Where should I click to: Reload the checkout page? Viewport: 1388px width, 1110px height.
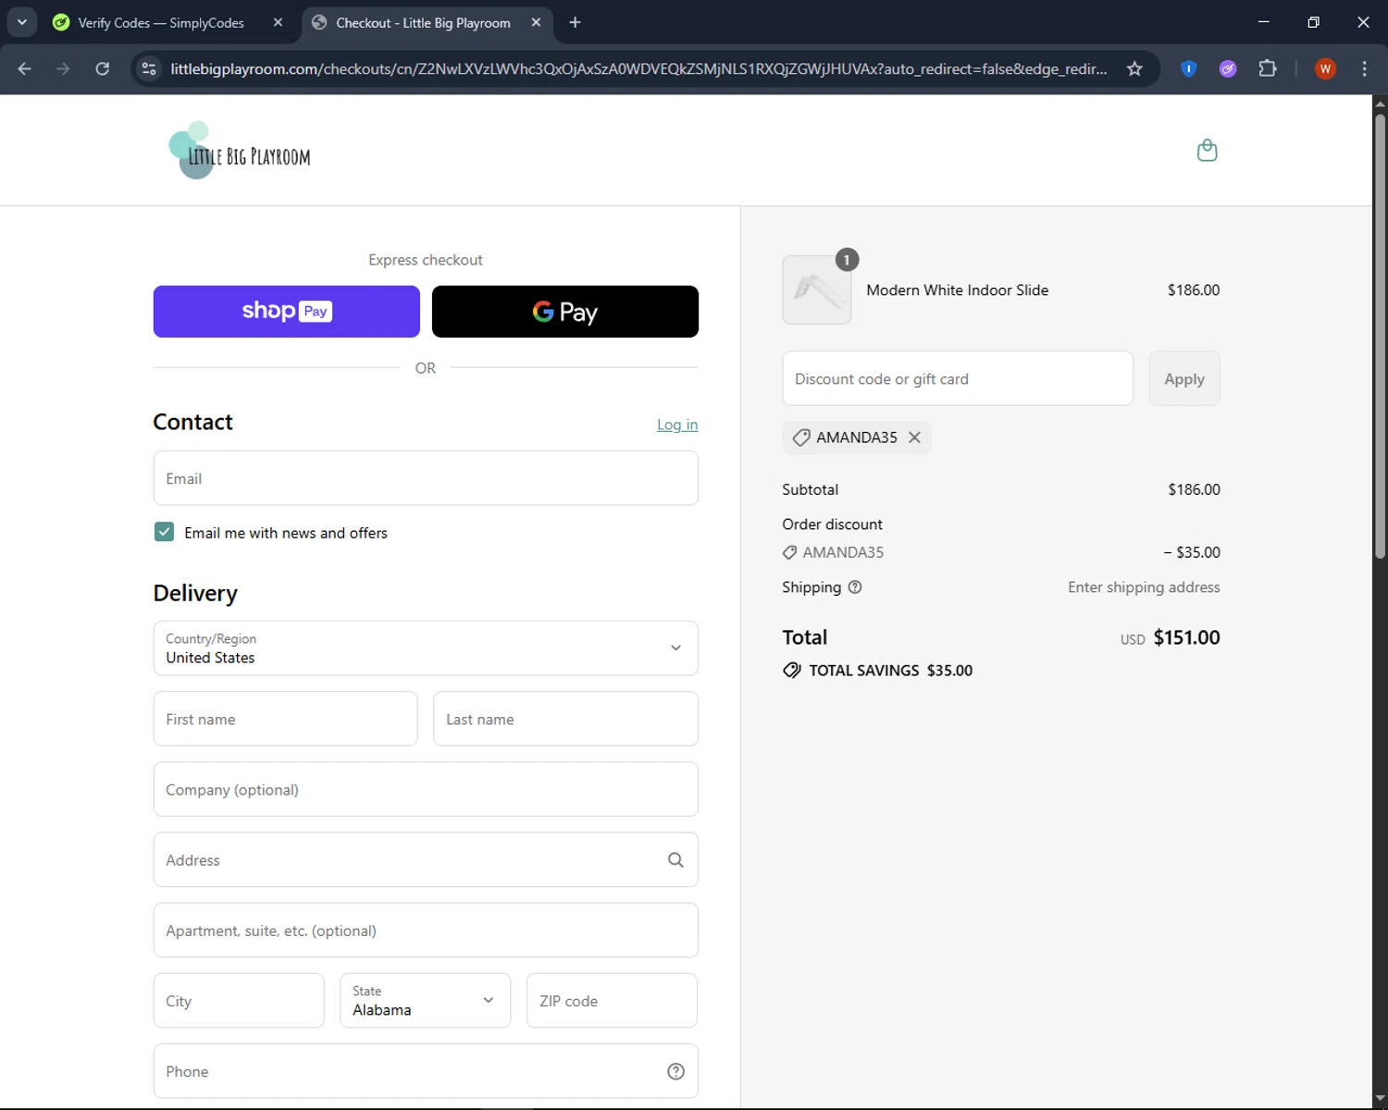pos(102,68)
